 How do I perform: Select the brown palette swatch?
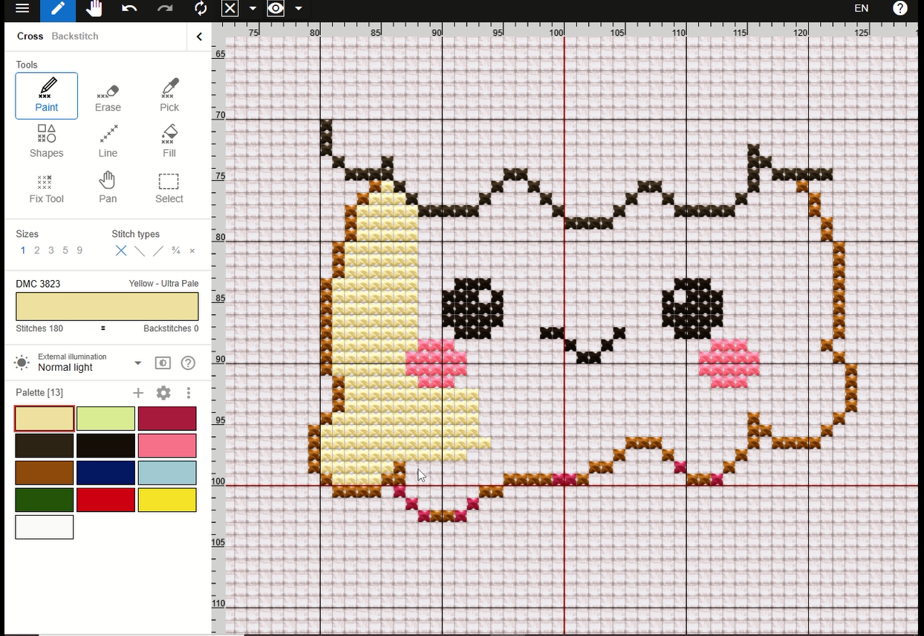tap(45, 473)
